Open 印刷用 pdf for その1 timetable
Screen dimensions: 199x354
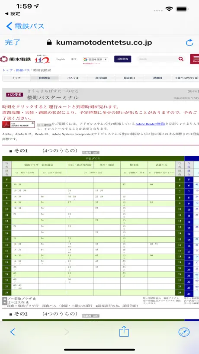point(90,153)
